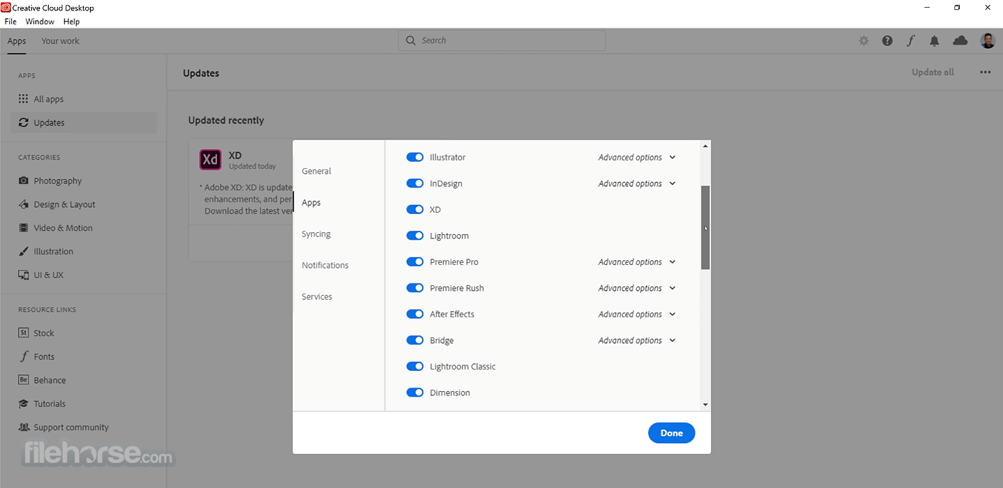Click the scrollbar up arrow

(x=705, y=146)
